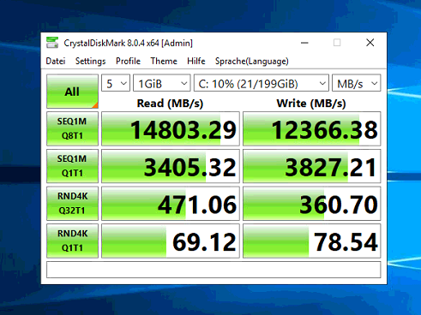Click the 12366.38 write result
Image resolution: width=421 pixels, height=315 pixels.
pos(312,128)
